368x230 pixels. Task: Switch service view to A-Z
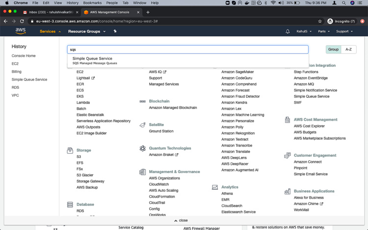pyautogui.click(x=348, y=50)
